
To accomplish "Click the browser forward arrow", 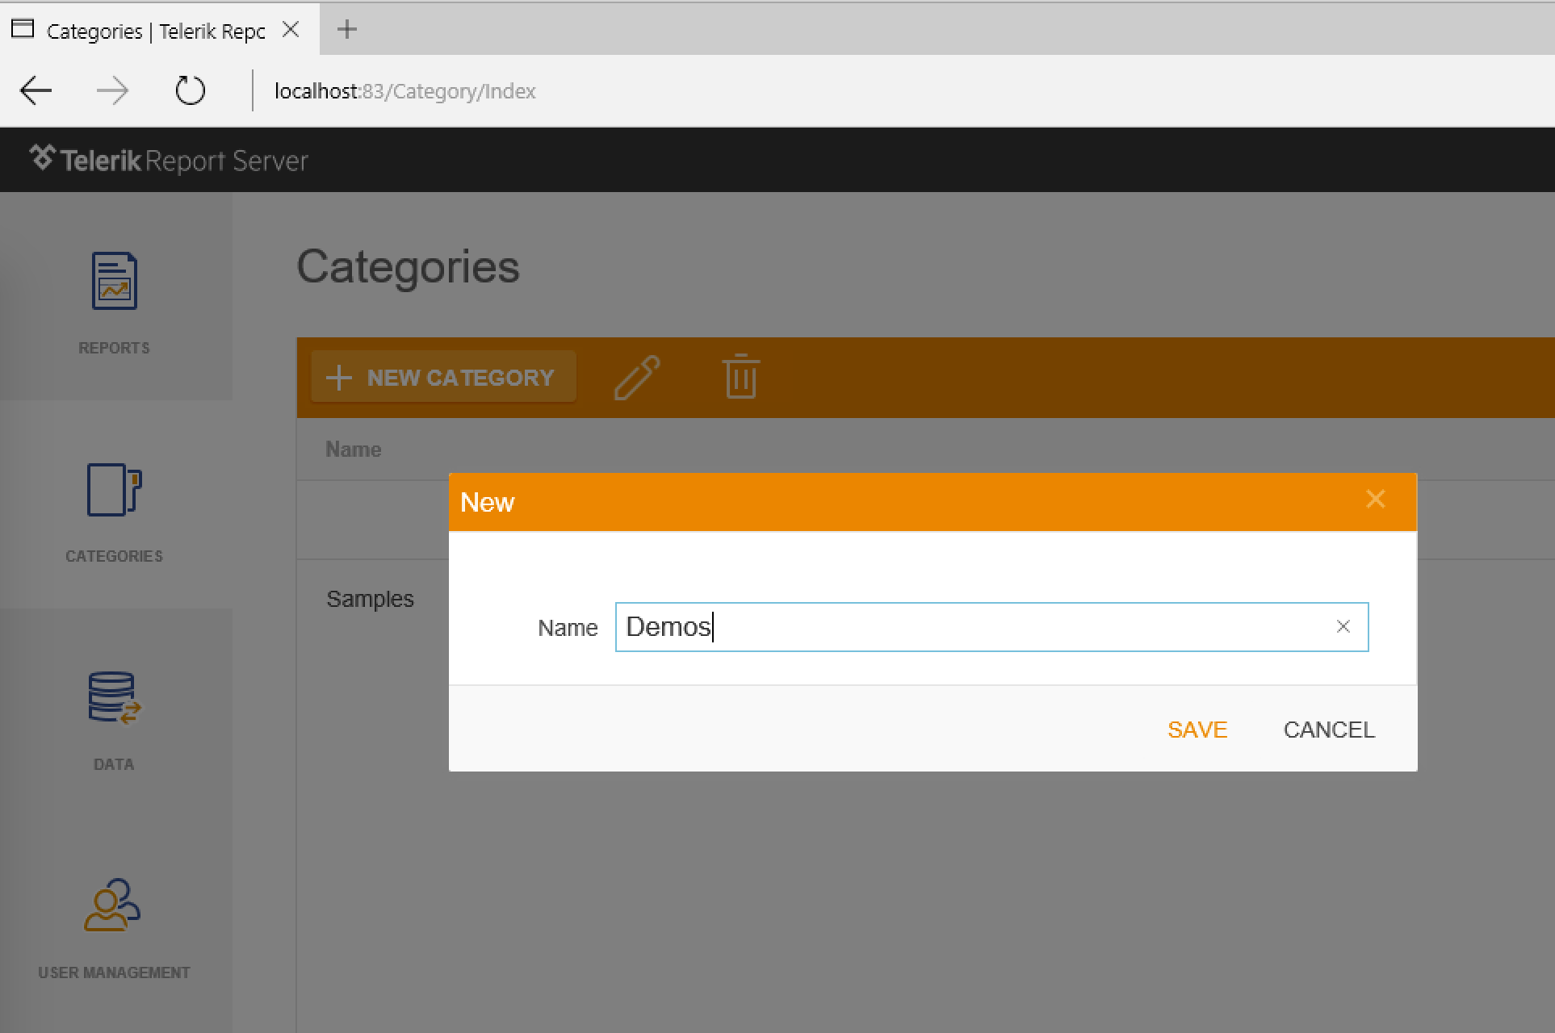I will [x=112, y=90].
